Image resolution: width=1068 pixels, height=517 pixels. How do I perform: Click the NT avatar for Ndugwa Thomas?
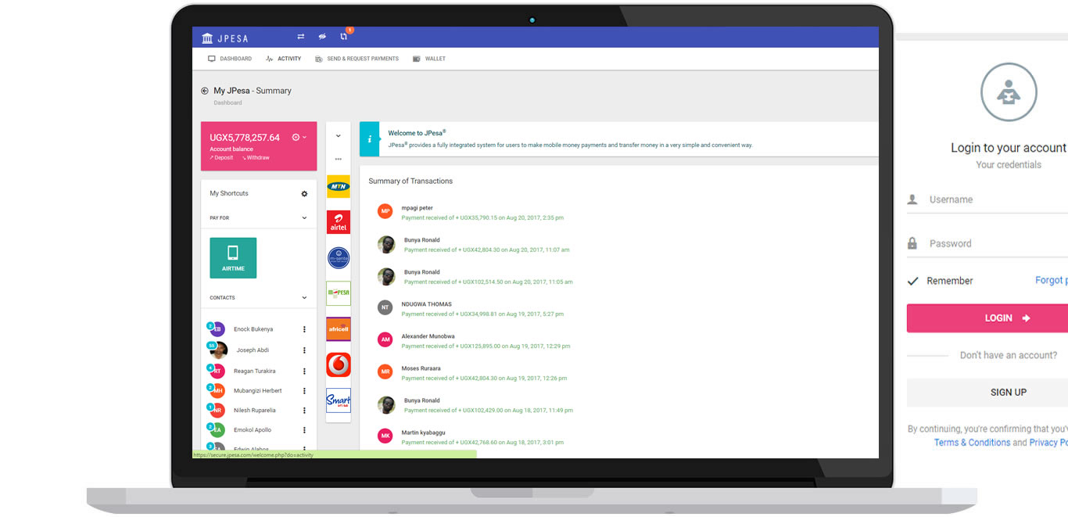[x=385, y=307]
